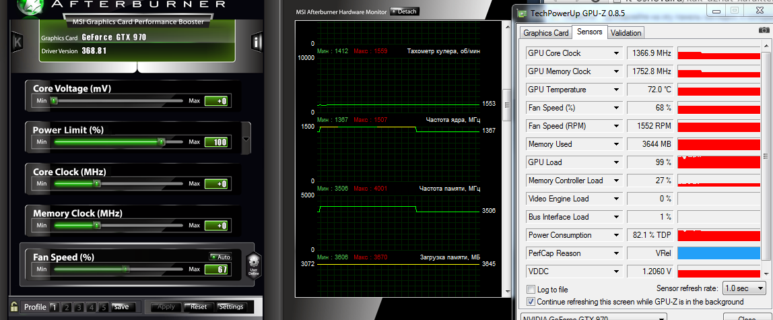Click the lock icon next to Profile
The image size is (773, 320).
tap(15, 307)
